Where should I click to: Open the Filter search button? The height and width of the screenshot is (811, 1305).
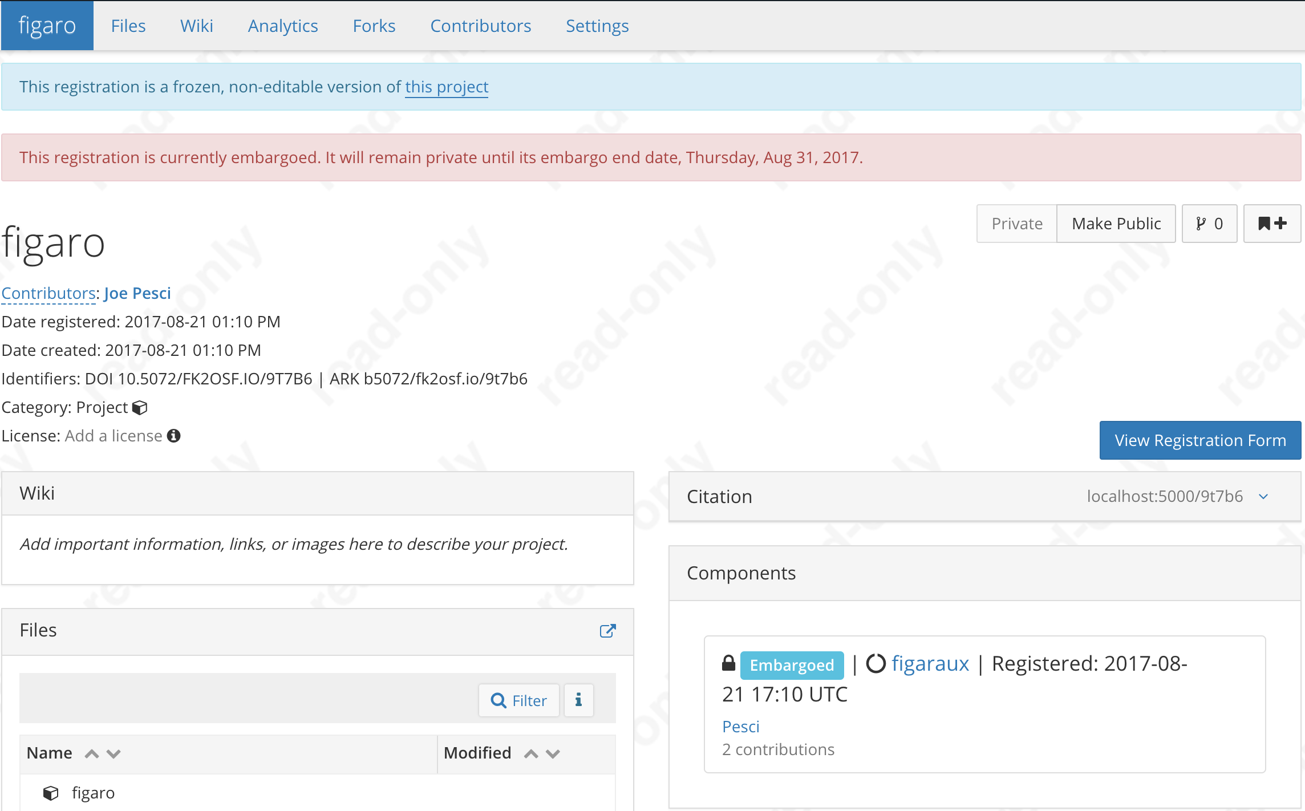518,700
